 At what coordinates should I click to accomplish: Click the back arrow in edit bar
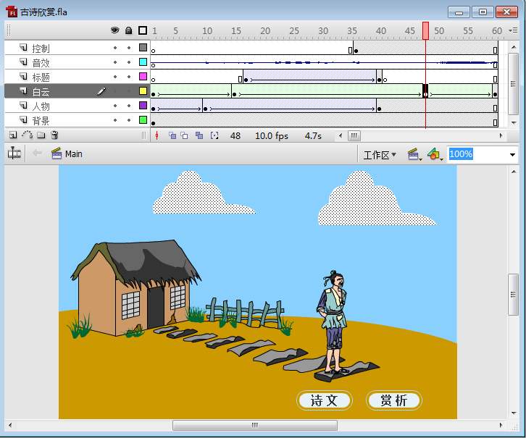pyautogui.click(x=37, y=153)
